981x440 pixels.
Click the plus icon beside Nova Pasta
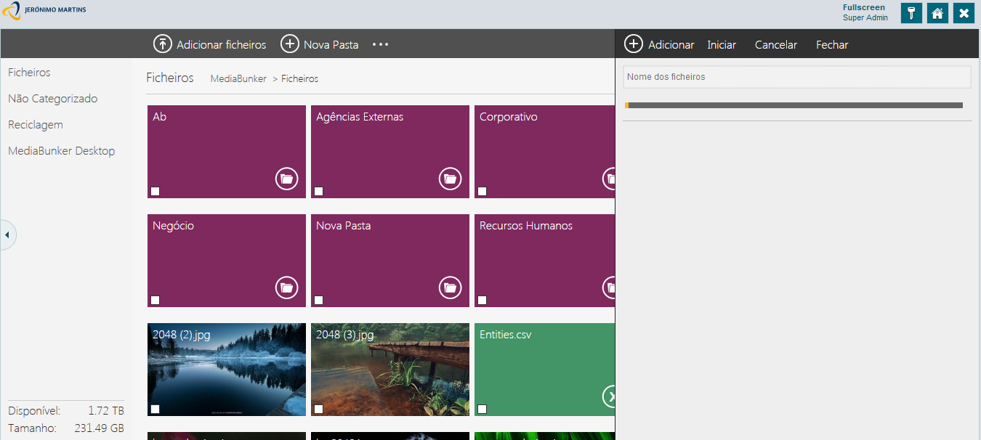click(290, 44)
